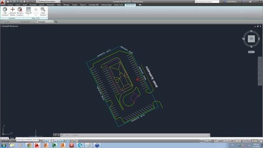Minimize the drawing viewport window
Screen dimensions: 263x148
255,26
